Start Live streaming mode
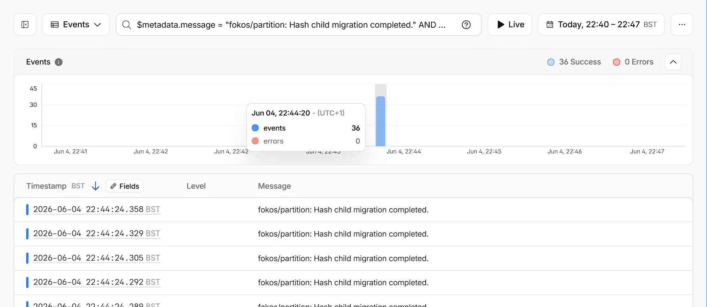 click(510, 25)
